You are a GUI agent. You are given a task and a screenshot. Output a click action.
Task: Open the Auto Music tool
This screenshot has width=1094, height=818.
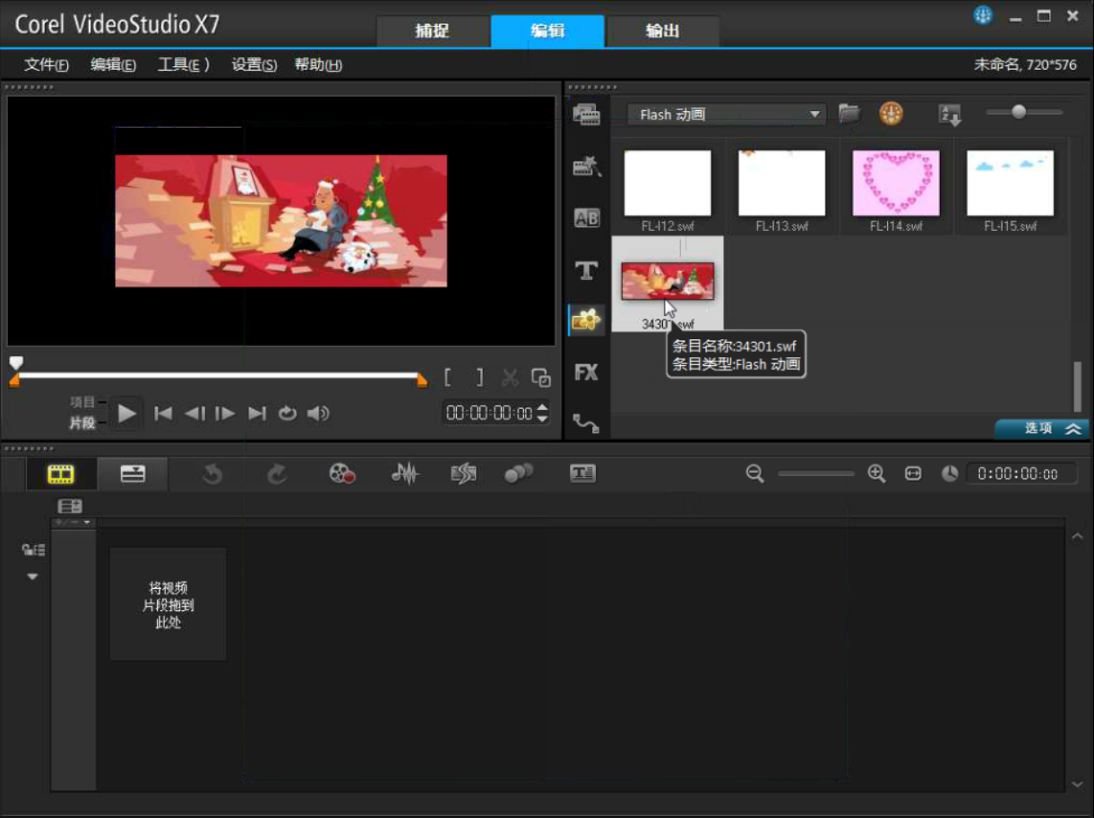point(462,474)
